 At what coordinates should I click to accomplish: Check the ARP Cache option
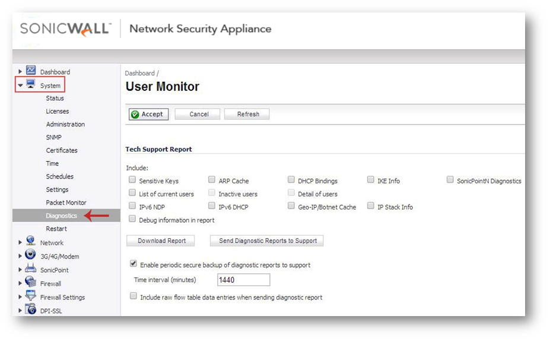coord(212,180)
